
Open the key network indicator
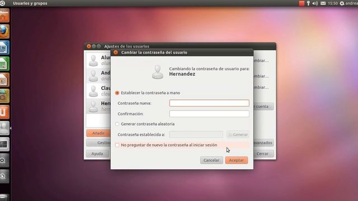pyautogui.click(x=308, y=3)
